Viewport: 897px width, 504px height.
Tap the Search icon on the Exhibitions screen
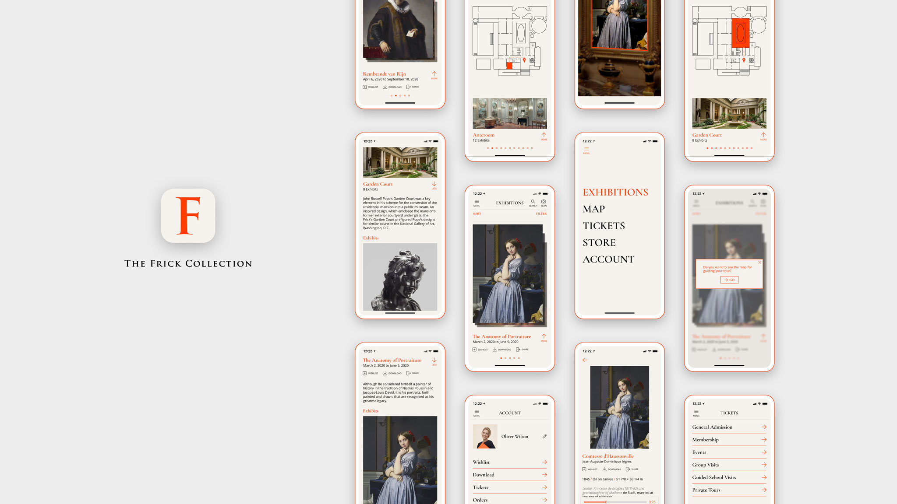coord(533,202)
